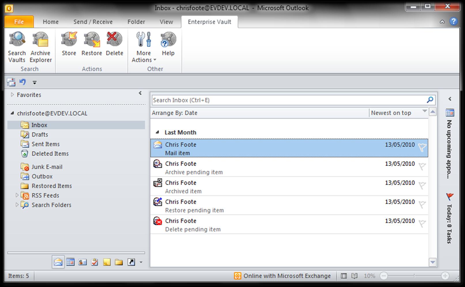The image size is (465, 287).
Task: Click the zoom in plus button
Action: click(x=445, y=276)
